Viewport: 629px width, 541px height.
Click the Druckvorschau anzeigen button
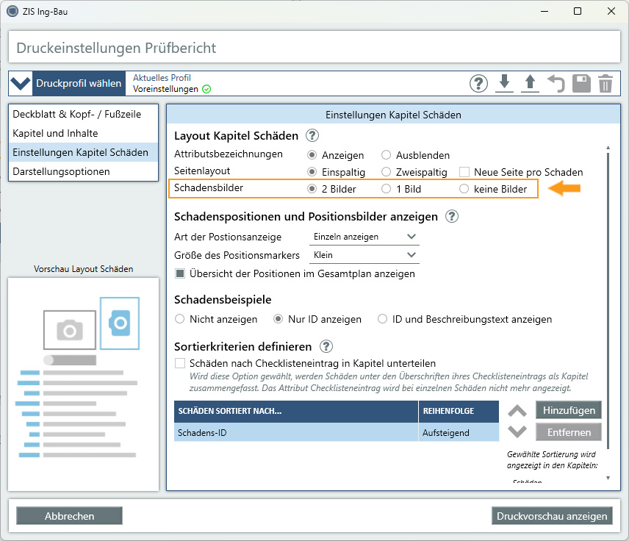(552, 516)
